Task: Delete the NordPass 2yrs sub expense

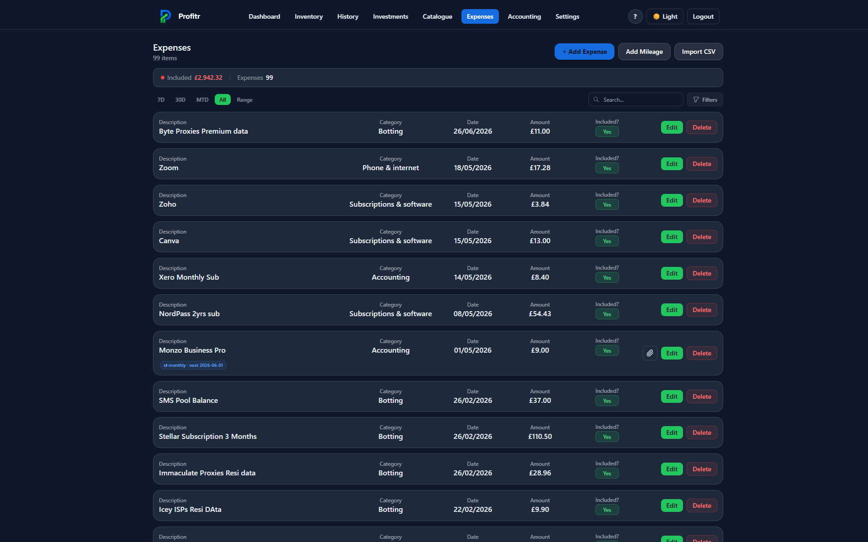Action: pyautogui.click(x=702, y=310)
